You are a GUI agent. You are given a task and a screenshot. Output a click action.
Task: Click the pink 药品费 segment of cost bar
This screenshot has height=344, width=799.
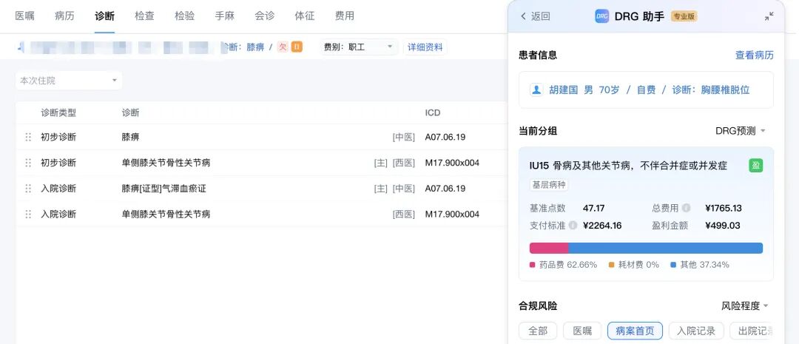[x=548, y=249]
